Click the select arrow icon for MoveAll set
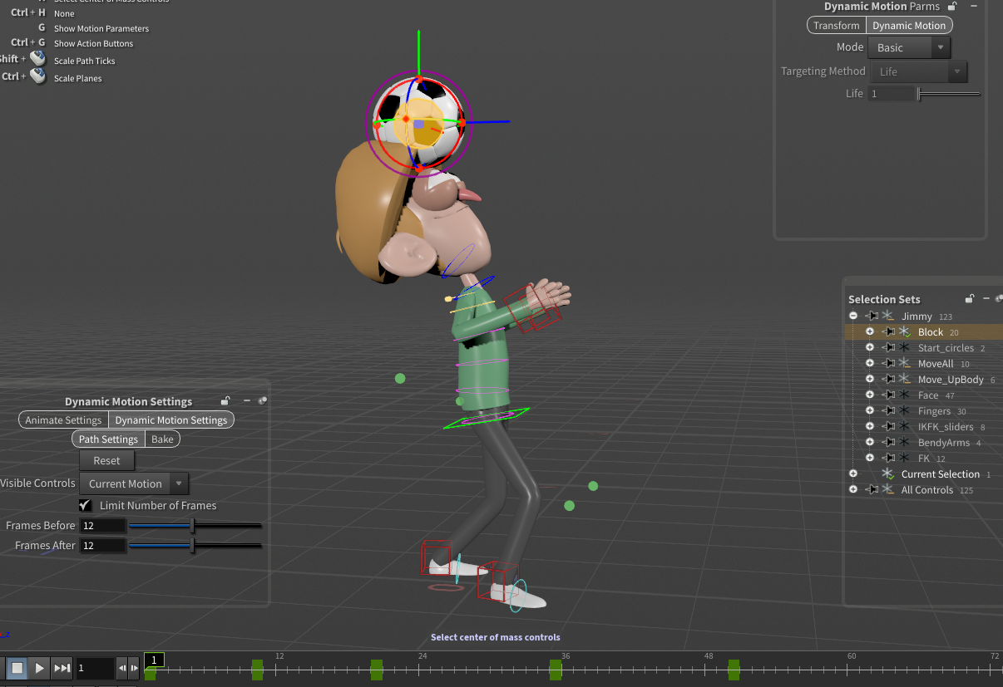Screen dimensions: 1003x687 point(887,364)
